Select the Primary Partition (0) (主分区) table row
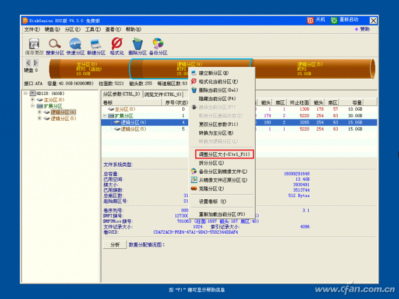This screenshot has width=399, height=299. point(239,109)
